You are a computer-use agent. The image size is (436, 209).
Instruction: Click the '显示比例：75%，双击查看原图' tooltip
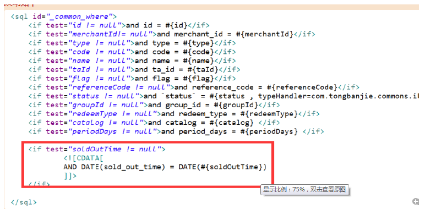point(304,190)
